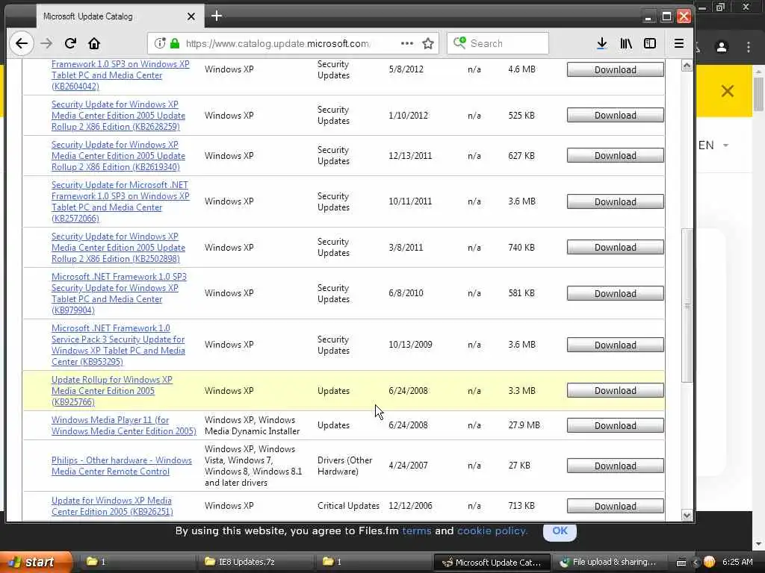Screen dimensions: 765x573
Task: Select the 6/24/2008 date in KB925766 row
Action: coord(408,391)
